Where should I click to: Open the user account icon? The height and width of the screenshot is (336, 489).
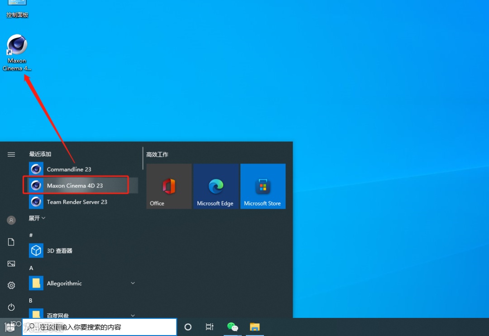pyautogui.click(x=11, y=220)
